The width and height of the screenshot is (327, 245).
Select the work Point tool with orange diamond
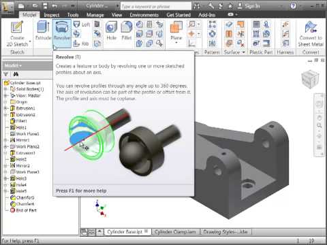click(191, 34)
